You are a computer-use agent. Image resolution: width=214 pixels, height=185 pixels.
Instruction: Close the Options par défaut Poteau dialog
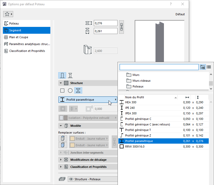(183, 4)
